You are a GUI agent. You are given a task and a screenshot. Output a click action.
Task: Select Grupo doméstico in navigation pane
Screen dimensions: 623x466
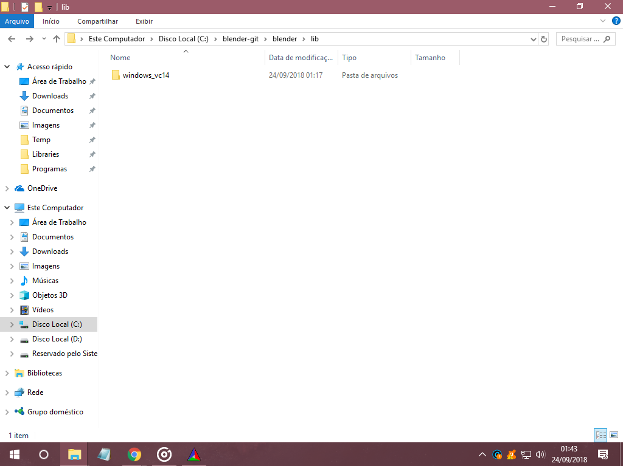[55, 412]
